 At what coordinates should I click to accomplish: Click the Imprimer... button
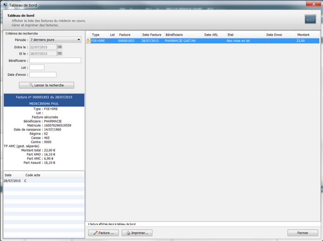click(137, 233)
